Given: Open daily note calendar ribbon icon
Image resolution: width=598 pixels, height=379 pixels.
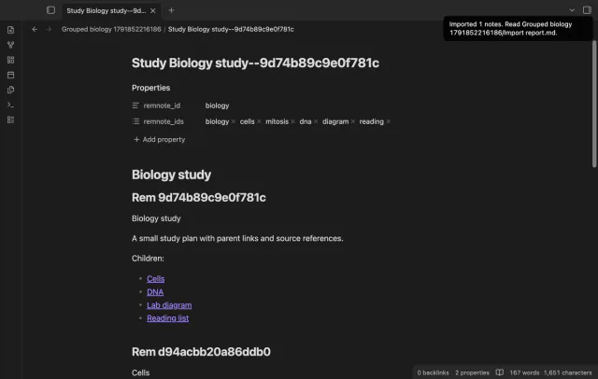Looking at the screenshot, I should click(x=10, y=75).
